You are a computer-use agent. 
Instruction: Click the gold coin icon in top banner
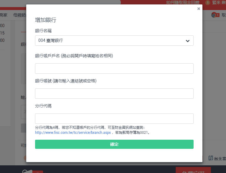[208, 2]
